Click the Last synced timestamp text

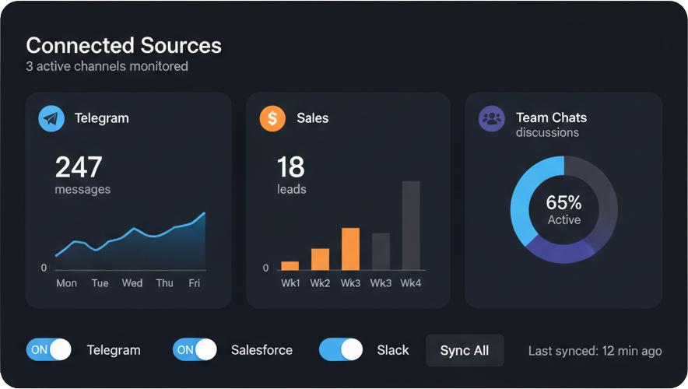595,351
